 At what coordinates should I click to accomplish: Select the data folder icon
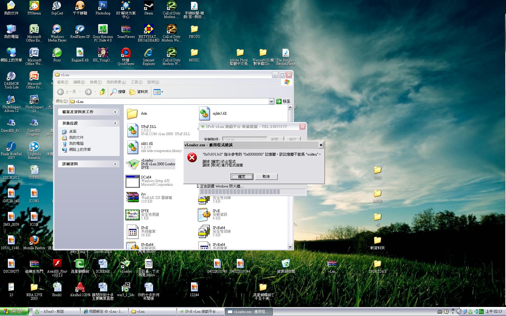pos(132,113)
